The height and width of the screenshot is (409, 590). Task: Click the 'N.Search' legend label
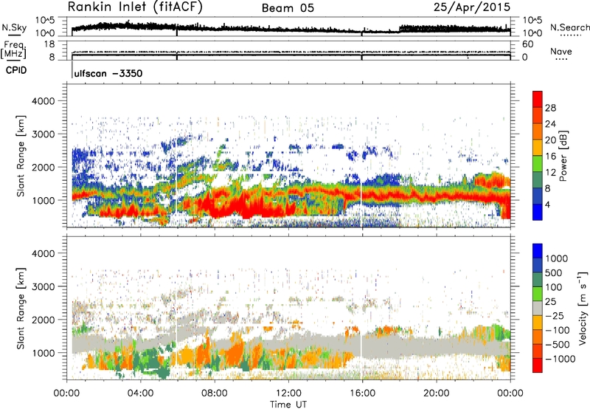point(569,27)
